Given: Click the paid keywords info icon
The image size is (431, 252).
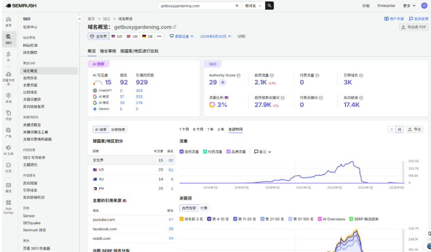Looking at the screenshot, I should click(321, 98).
